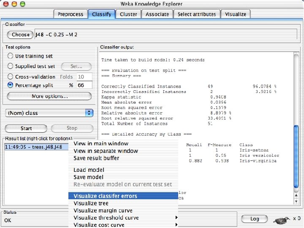Click the output scrollbar down arrow
The height and width of the screenshot is (228, 304).
(296, 201)
